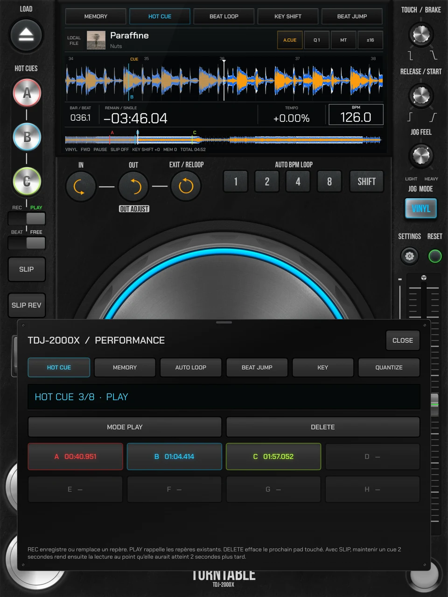Click the DELETE button
This screenshot has height=597, width=448.
323,427
